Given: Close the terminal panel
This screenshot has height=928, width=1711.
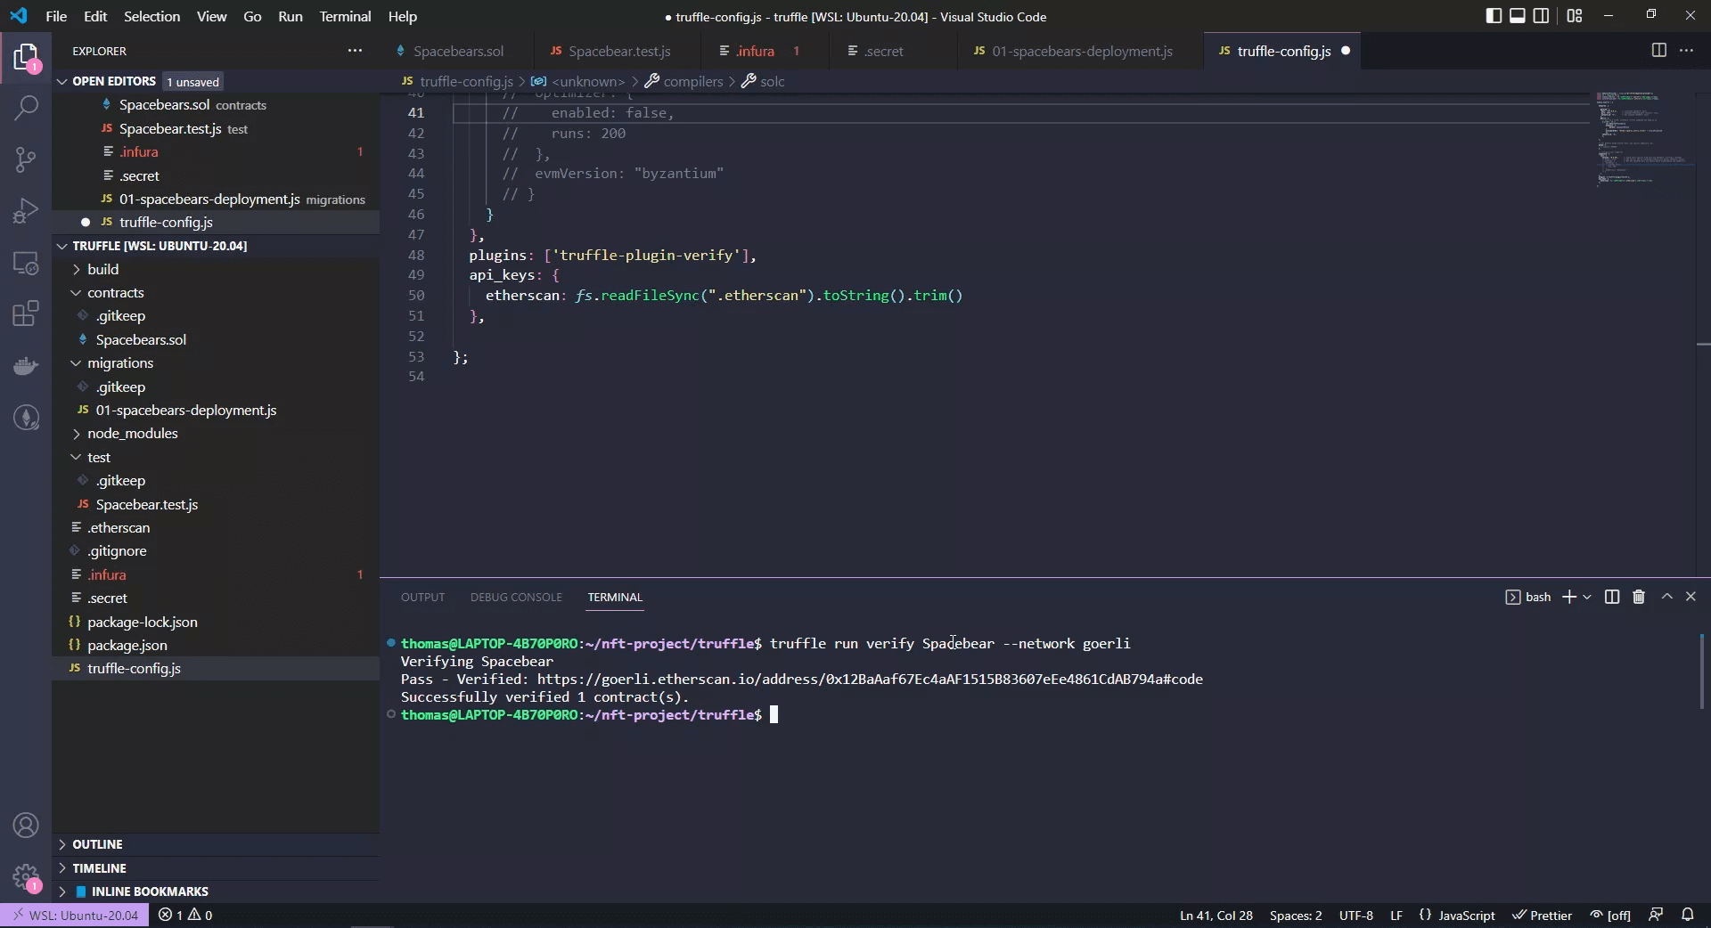Looking at the screenshot, I should coord(1691,597).
